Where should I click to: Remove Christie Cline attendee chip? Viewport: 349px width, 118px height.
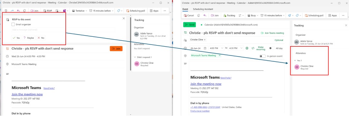click(x=205, y=39)
